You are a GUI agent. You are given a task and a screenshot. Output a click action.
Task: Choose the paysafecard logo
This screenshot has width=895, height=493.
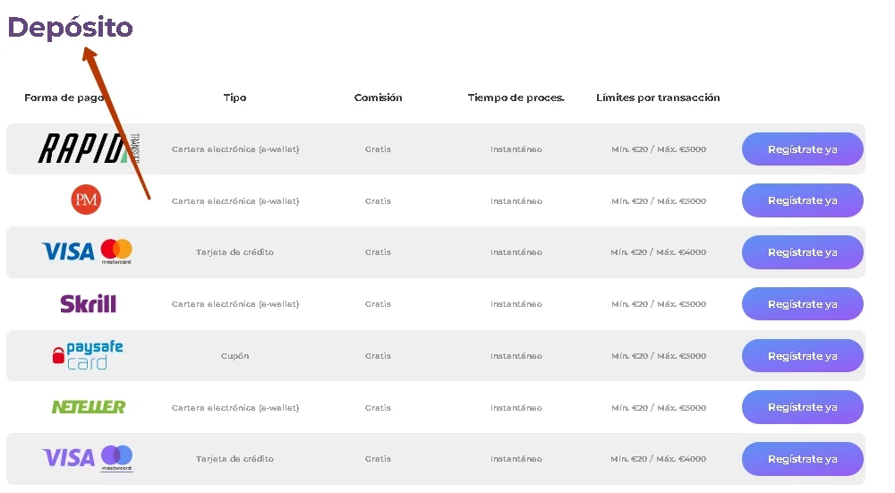click(x=88, y=355)
